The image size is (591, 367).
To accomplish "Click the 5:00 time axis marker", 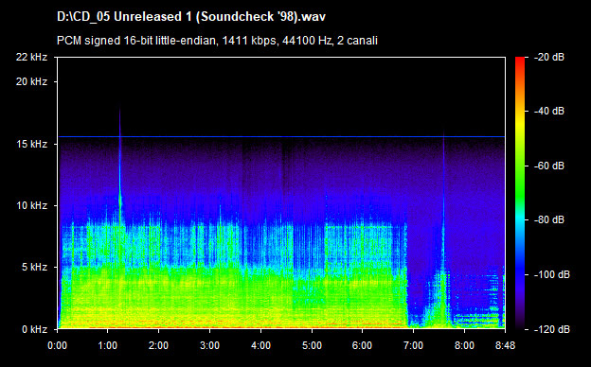I will (x=312, y=345).
